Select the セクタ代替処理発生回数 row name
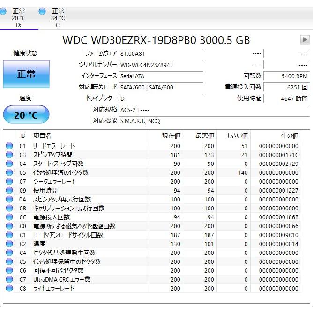Viewport: 313px width, 313px height. 64,253
